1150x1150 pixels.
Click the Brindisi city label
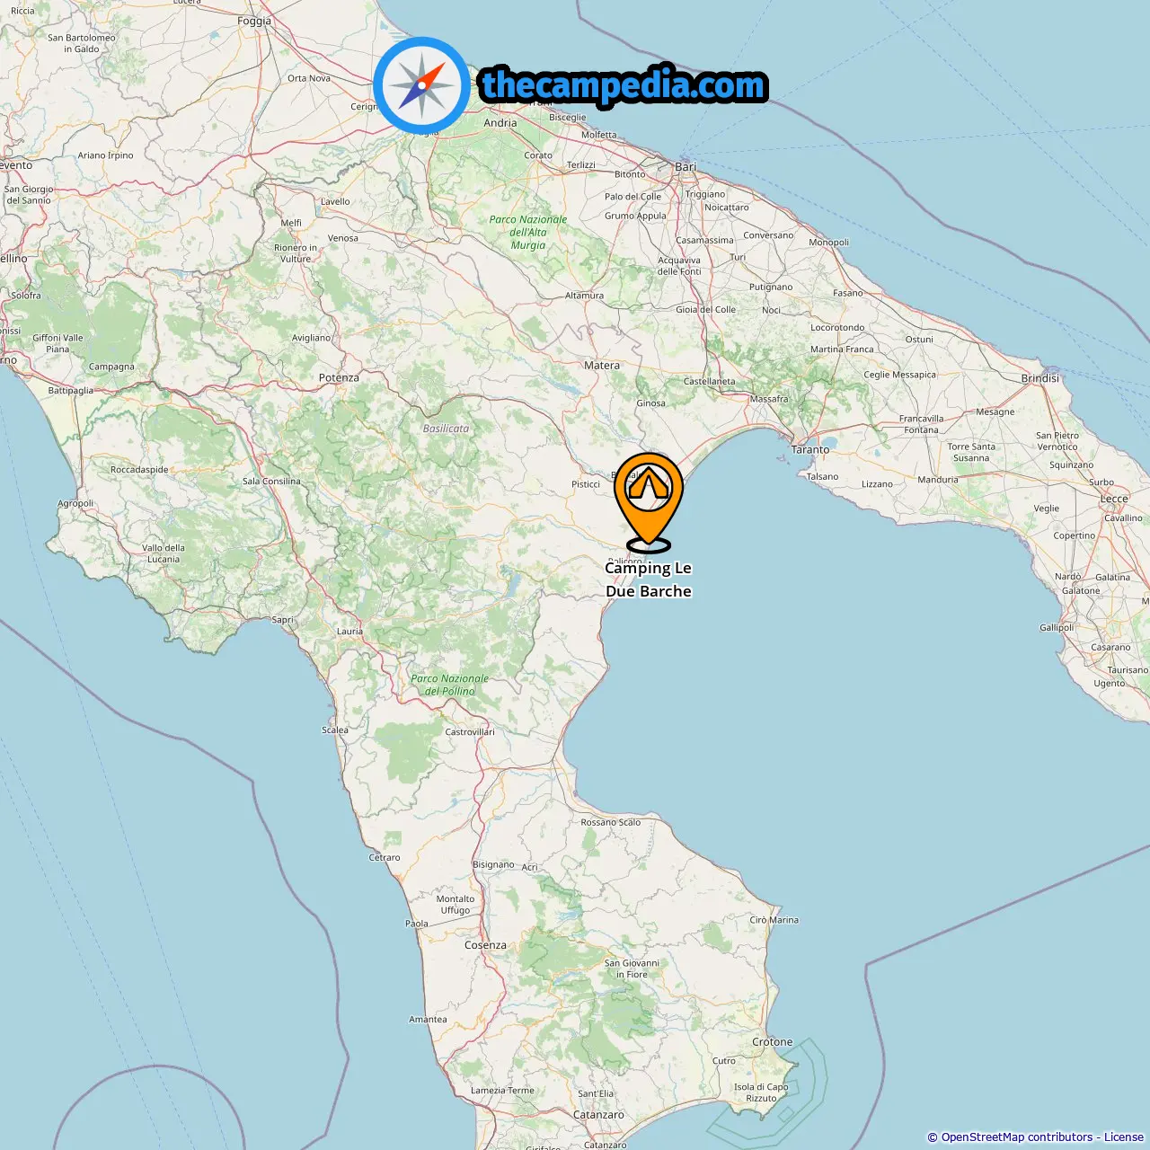pos(1040,378)
